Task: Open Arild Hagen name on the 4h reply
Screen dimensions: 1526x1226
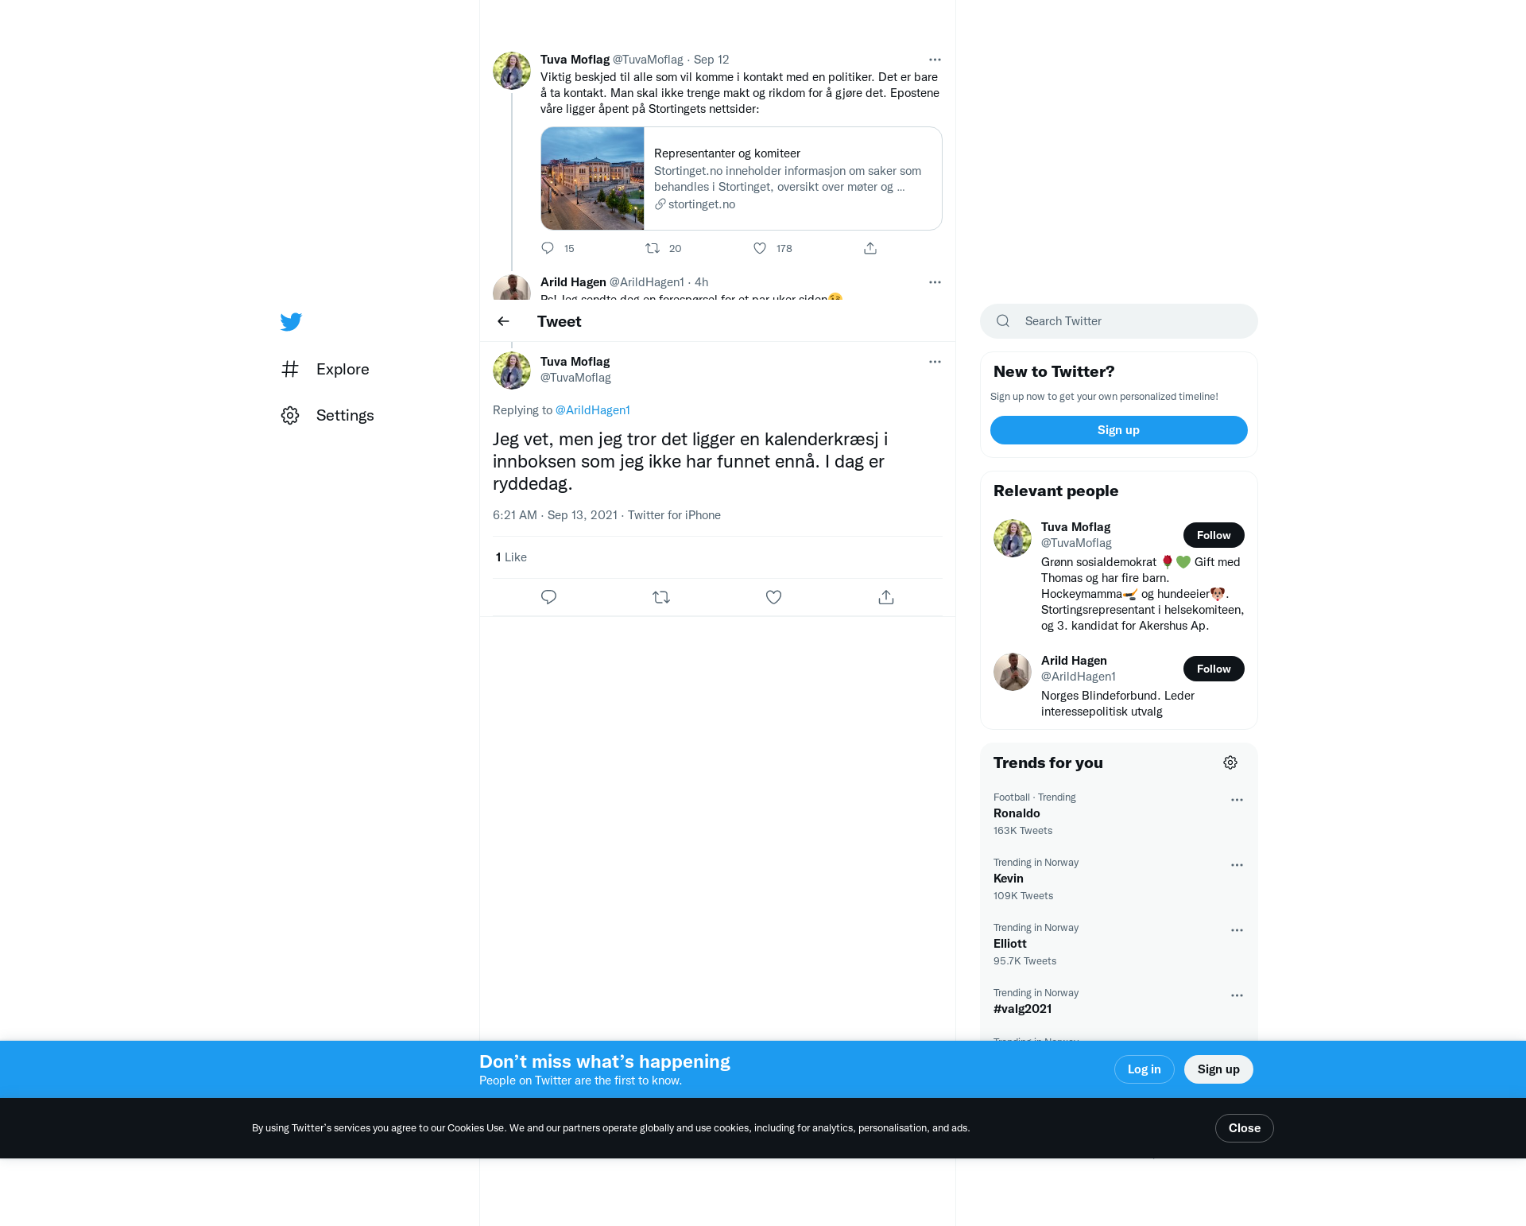Action: pyautogui.click(x=573, y=282)
